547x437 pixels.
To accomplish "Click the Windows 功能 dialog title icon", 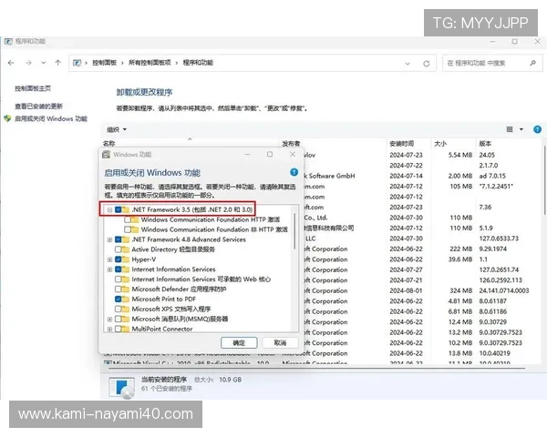I will (x=106, y=155).
